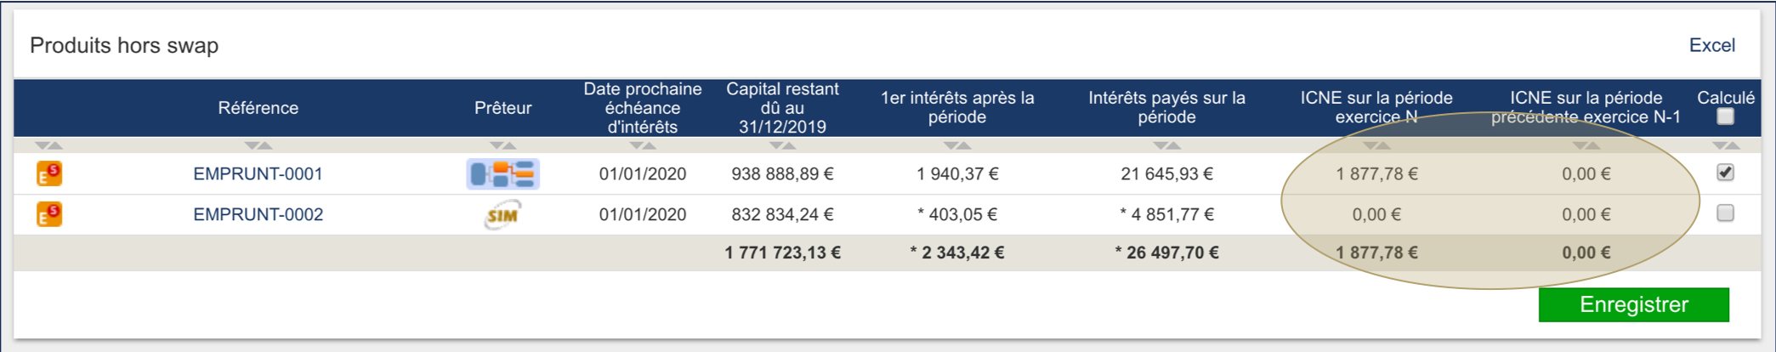Viewport: 1776px width, 352px height.
Task: Export the table via the Excel link
Action: [1711, 45]
